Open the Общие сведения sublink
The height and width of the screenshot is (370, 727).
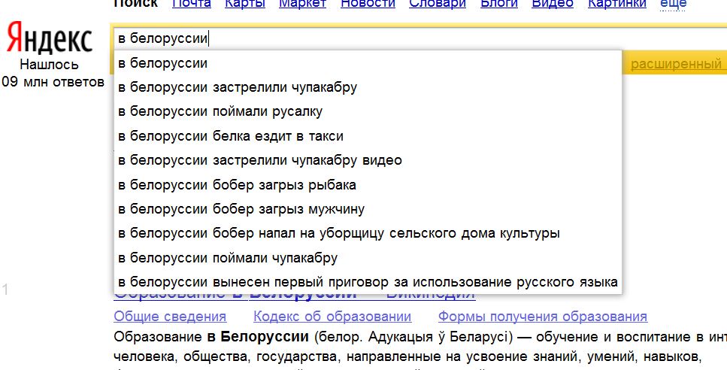pos(170,317)
